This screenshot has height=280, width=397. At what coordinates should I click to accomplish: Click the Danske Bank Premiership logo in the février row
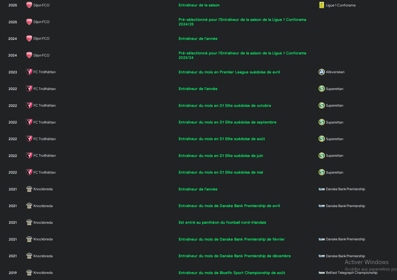click(321, 239)
